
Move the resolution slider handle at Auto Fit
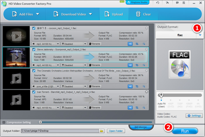pos(161,96)
